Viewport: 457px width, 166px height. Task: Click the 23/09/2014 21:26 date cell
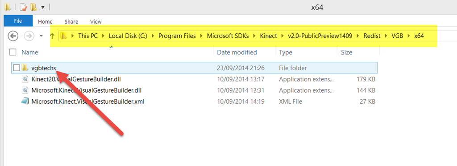tap(241, 68)
